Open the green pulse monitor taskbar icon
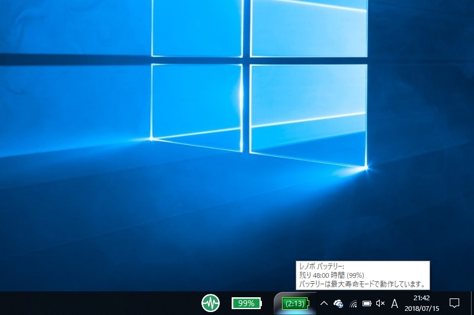 (210, 303)
